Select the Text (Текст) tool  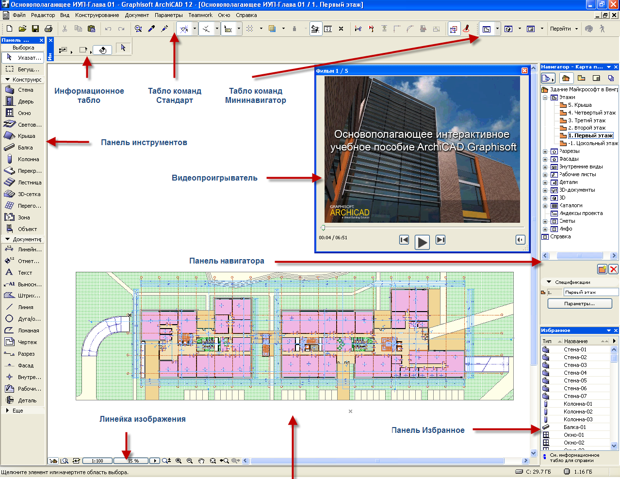pyautogui.click(x=23, y=273)
